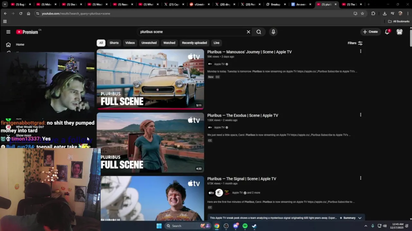Screen dimensions: 412x231
Task: Expand the AI Summary chevron
Action: (360, 218)
